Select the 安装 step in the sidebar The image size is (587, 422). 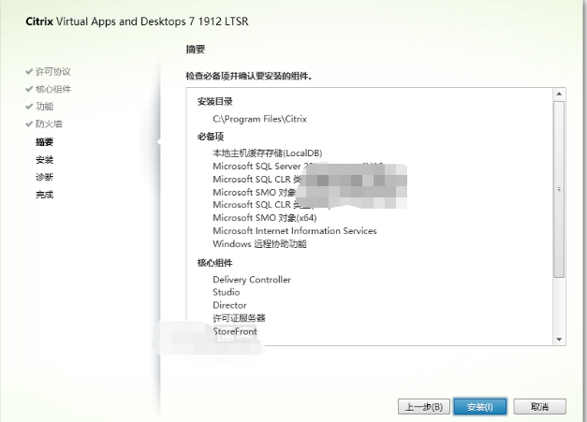(x=45, y=160)
